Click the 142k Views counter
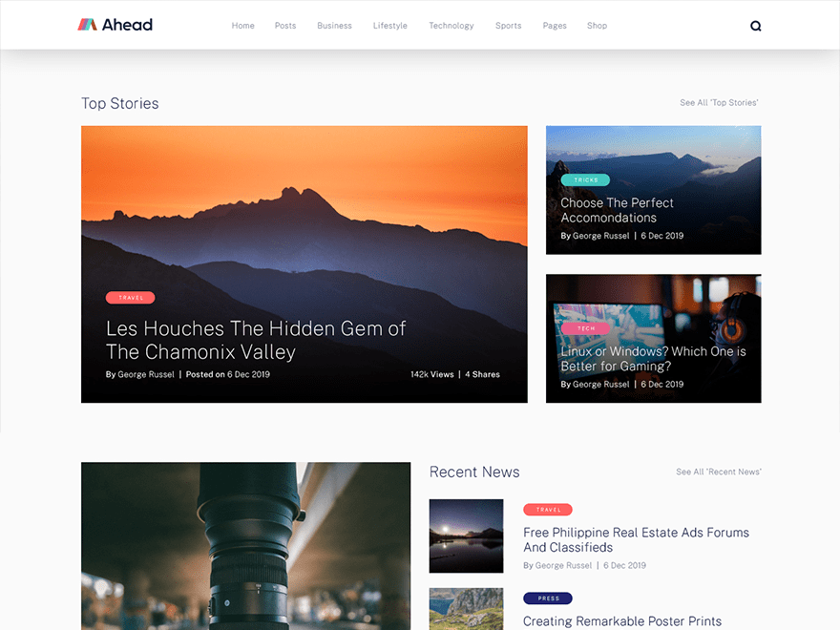 click(x=431, y=374)
